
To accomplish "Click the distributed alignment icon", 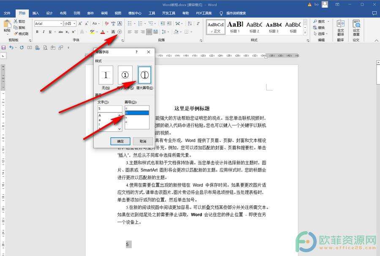I will (x=155, y=32).
